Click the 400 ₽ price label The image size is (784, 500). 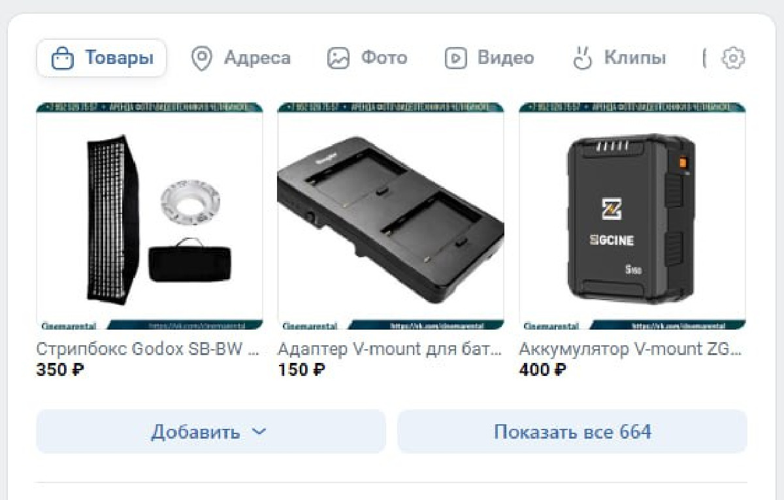[543, 370]
